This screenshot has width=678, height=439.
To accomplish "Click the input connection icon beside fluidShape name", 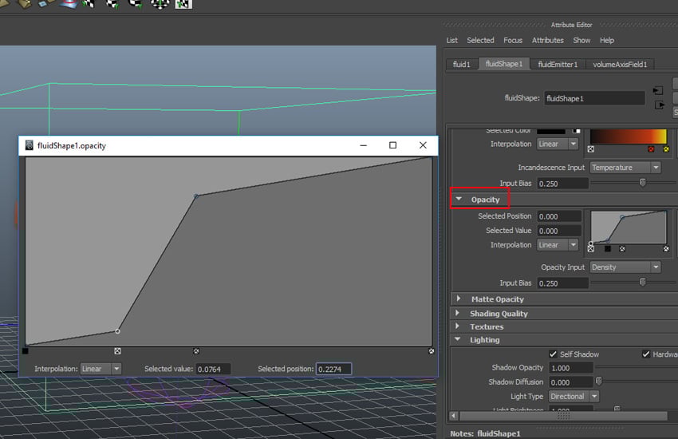I will 658,90.
